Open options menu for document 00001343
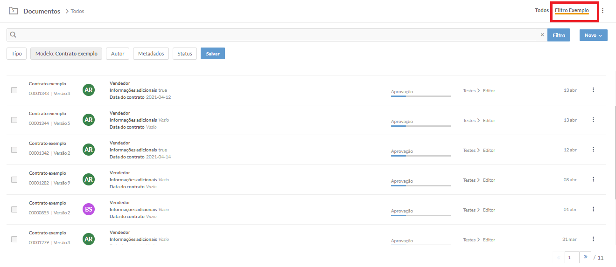 [593, 90]
